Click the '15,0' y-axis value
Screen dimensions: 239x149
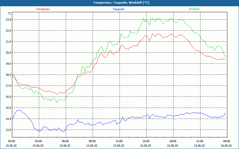[x=8, y=108]
